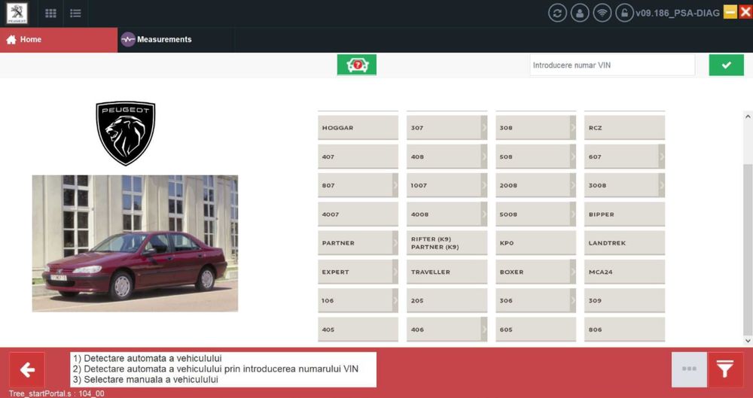Click the Home tab house icon
Screen dimensions: 753x398
pyautogui.click(x=11, y=40)
